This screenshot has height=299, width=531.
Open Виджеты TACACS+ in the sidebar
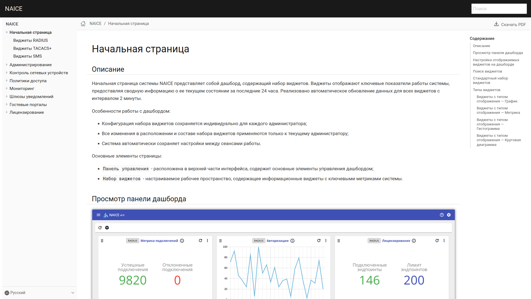[x=32, y=48]
